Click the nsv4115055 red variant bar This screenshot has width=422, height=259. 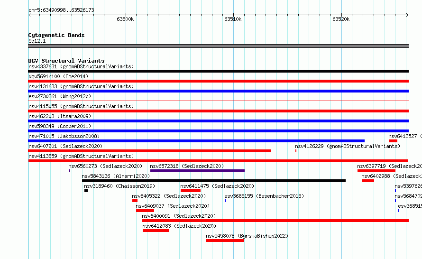click(218, 111)
